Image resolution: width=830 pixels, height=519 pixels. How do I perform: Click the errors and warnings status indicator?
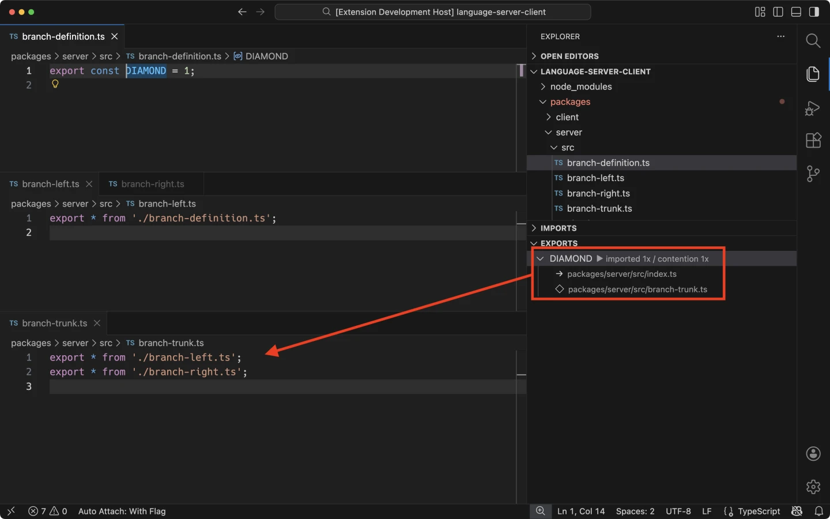click(48, 512)
